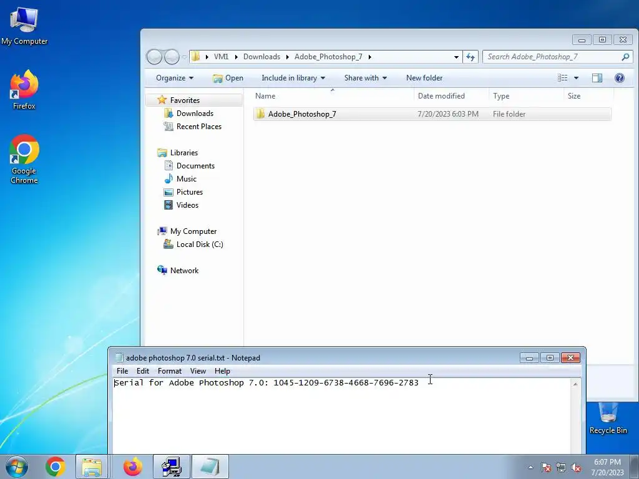Screen dimensions: 639x479
Task: Toggle the preview pane button
Action: pos(597,78)
